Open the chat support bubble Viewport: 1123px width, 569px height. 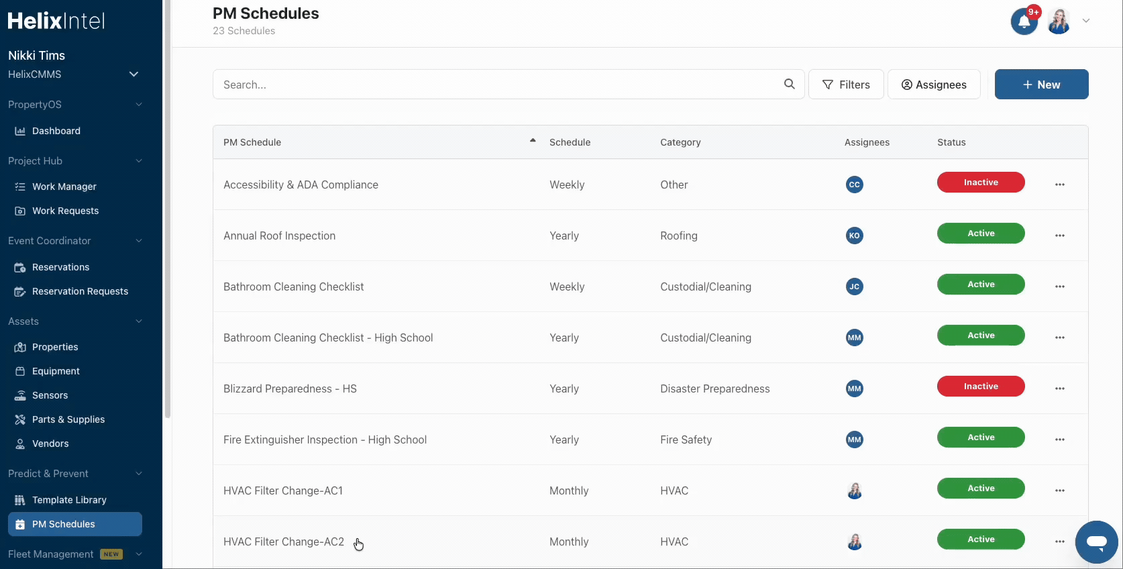coord(1097,542)
